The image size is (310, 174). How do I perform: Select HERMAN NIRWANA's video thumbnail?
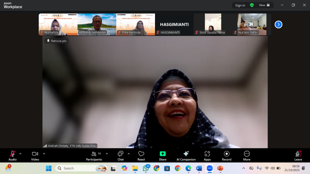click(97, 24)
